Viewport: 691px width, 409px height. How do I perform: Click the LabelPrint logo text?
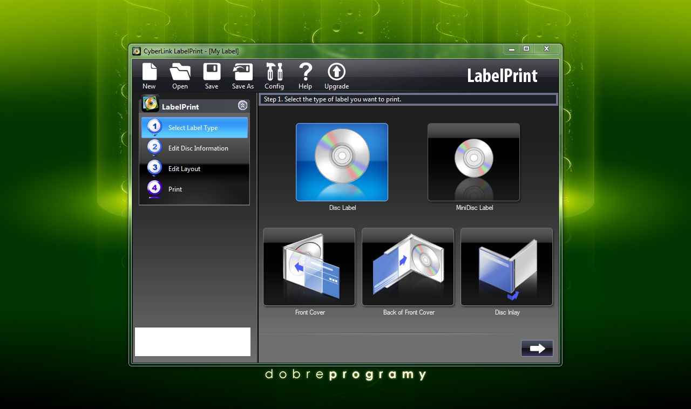coord(502,76)
